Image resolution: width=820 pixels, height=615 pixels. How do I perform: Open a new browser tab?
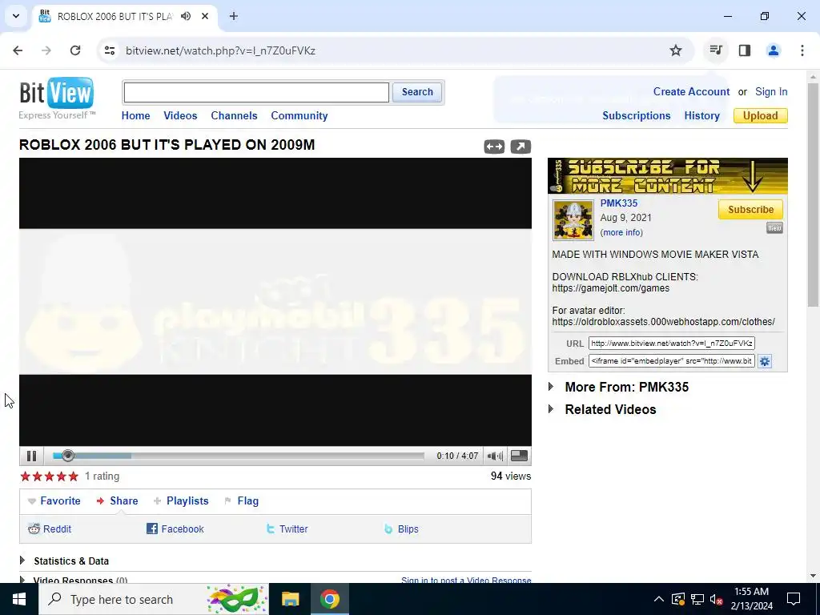click(x=234, y=16)
